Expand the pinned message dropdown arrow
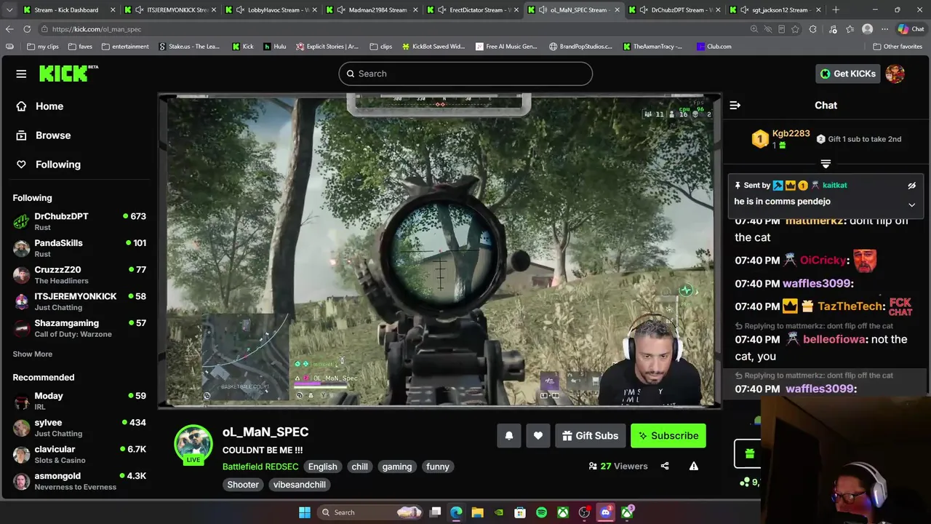The image size is (931, 524). pyautogui.click(x=911, y=205)
